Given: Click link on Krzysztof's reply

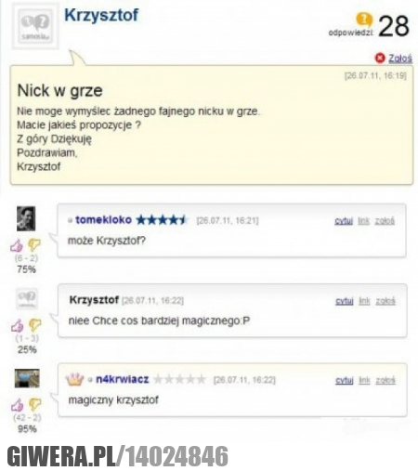Looking at the screenshot, I should point(364,301).
